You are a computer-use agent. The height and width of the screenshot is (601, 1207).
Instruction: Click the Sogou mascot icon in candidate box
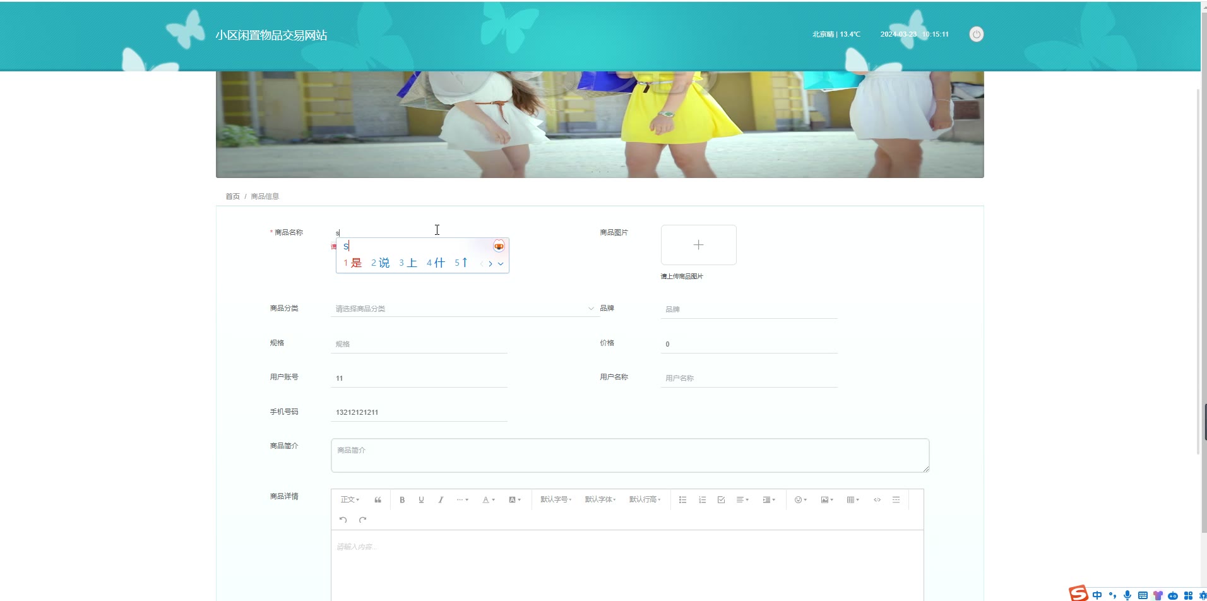pyautogui.click(x=499, y=246)
